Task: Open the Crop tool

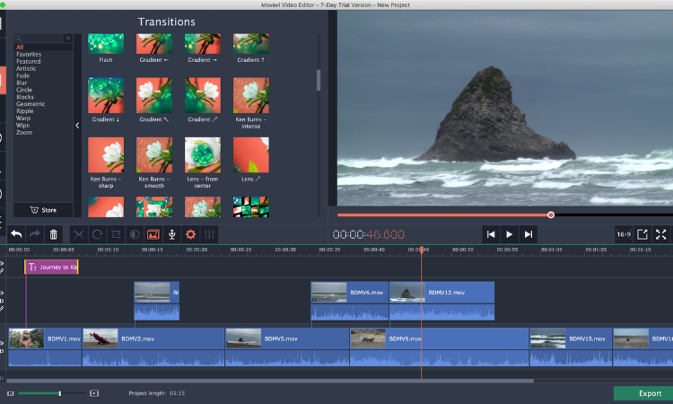Action: [116, 234]
